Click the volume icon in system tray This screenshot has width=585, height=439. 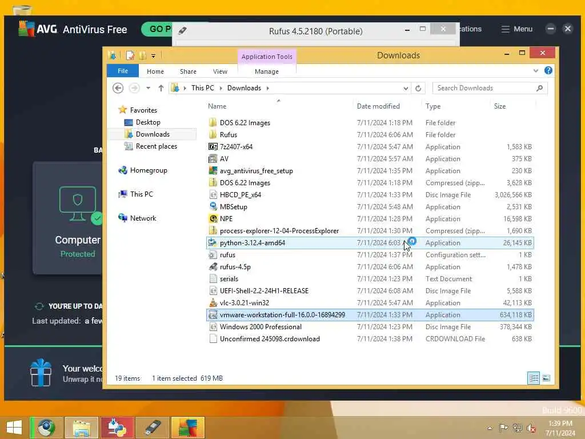(x=531, y=428)
